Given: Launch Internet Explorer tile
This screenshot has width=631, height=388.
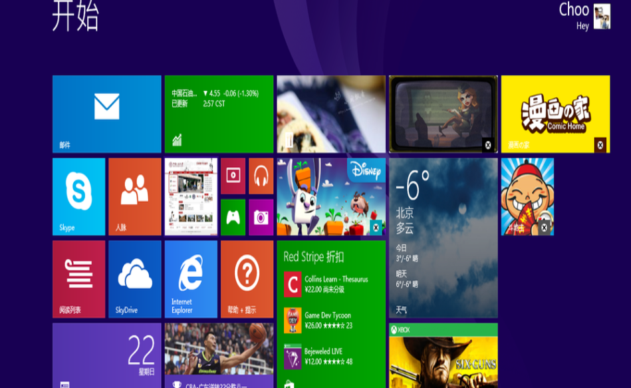Looking at the screenshot, I should 191,280.
